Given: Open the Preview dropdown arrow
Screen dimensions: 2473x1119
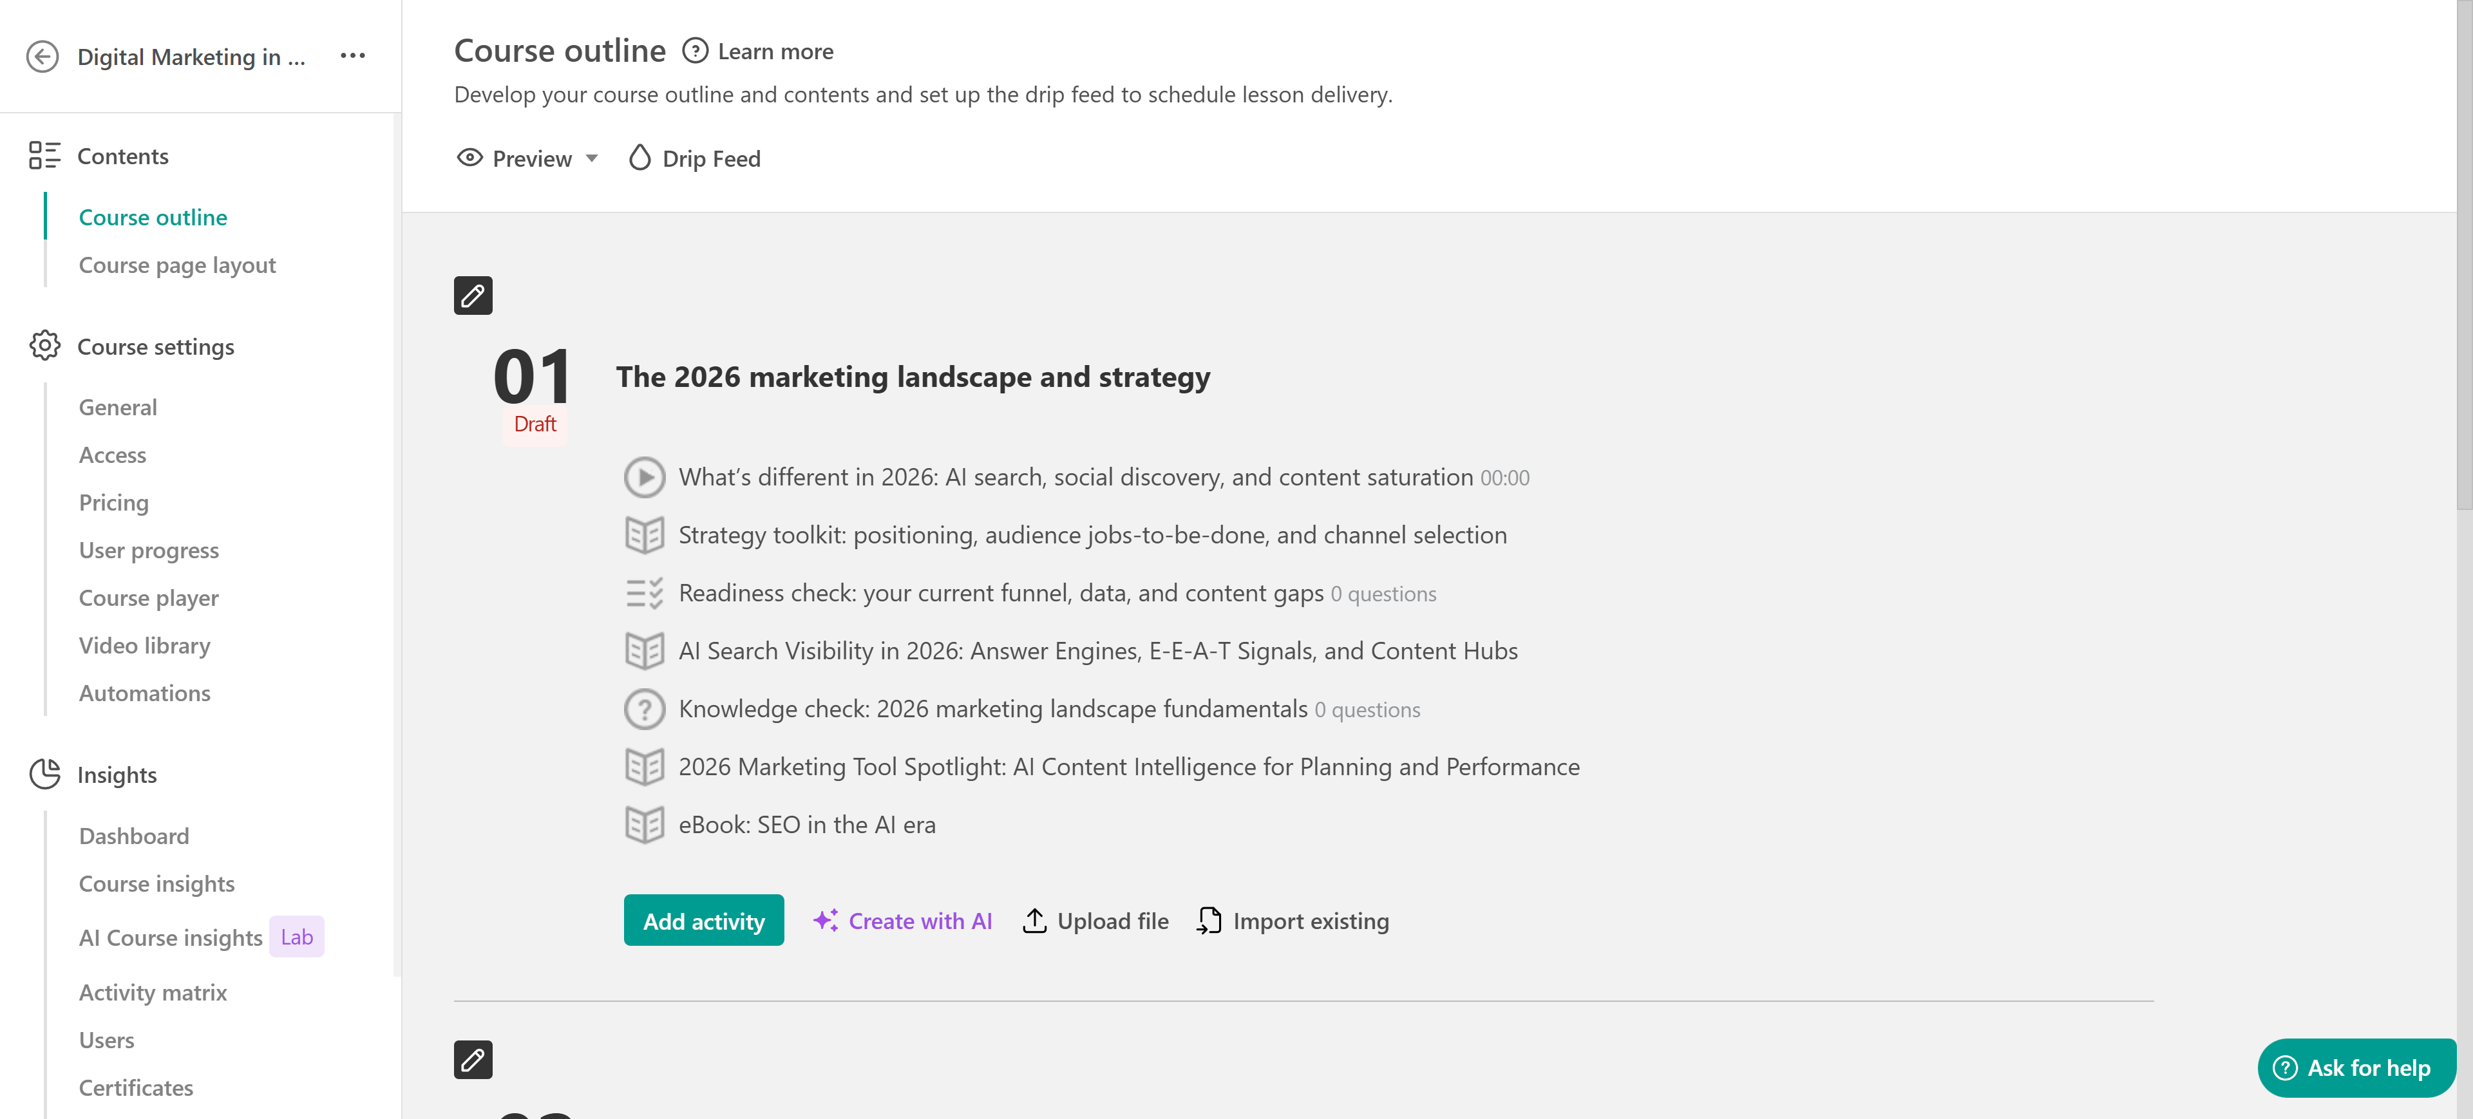Looking at the screenshot, I should point(591,158).
